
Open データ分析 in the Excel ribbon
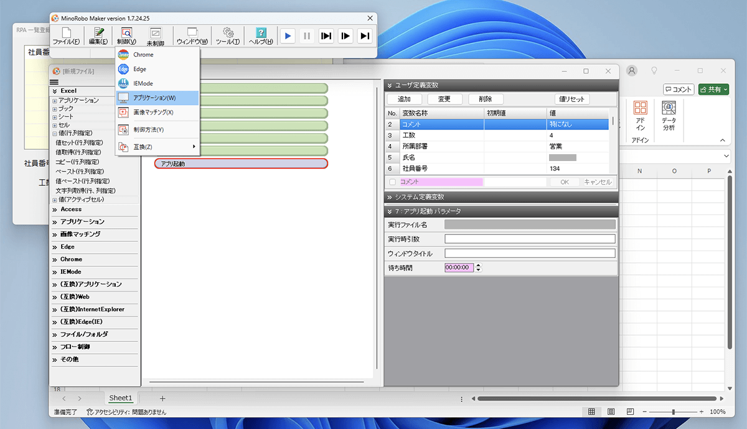point(669,116)
